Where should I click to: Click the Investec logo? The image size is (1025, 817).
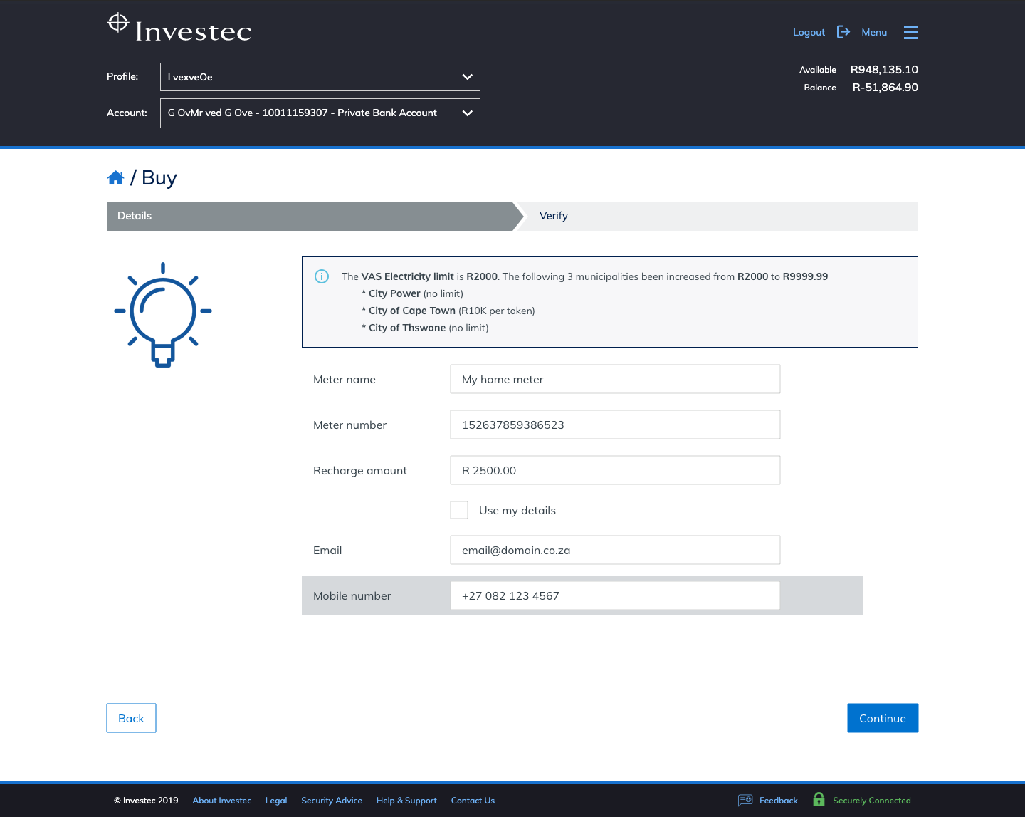tap(179, 28)
